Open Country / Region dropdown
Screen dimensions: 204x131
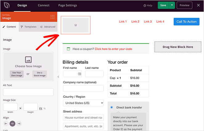84,103
